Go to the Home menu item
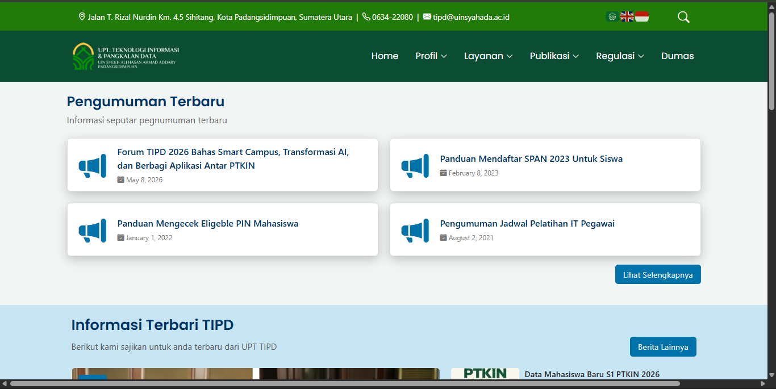Viewport: 776px width, 389px height. coord(385,56)
